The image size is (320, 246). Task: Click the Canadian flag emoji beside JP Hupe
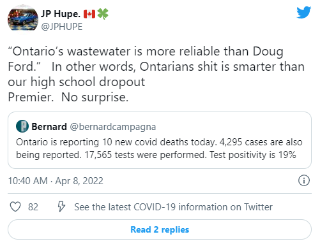click(x=89, y=14)
